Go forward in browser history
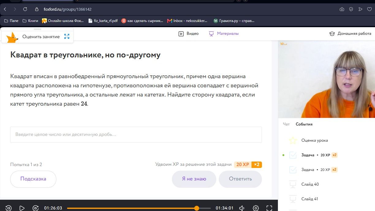The image size is (375, 211). click(x=15, y=9)
